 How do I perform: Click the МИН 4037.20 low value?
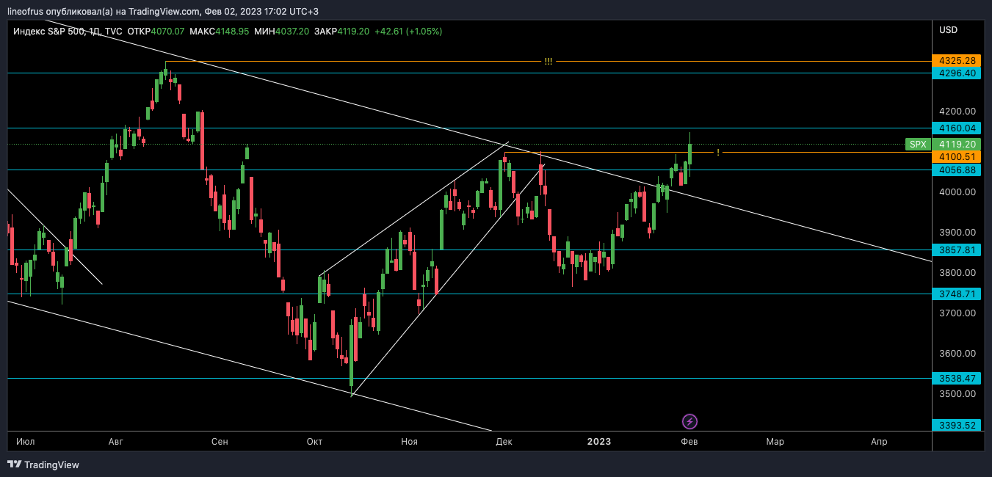tap(282, 32)
